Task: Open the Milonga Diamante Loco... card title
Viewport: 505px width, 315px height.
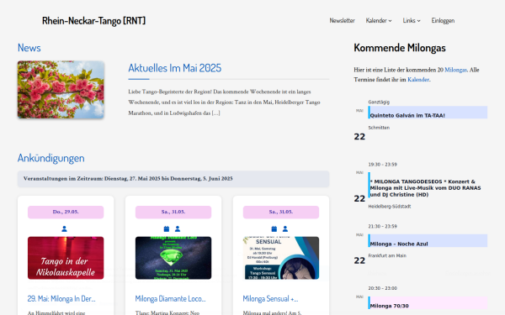Action: coord(170,298)
